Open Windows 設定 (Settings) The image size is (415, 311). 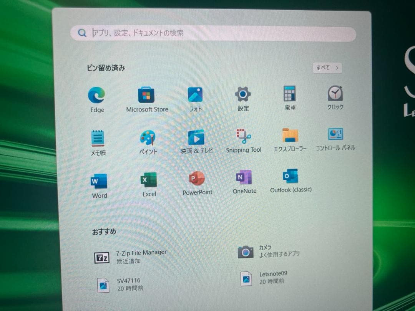[242, 94]
